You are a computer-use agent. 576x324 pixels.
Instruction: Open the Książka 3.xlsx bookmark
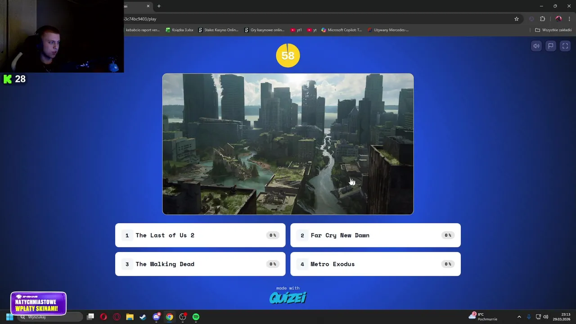point(180,30)
